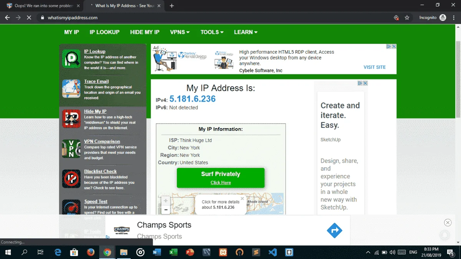This screenshot has width=461, height=259.
Task: Expand the VPNS dropdown menu
Action: pos(180,32)
